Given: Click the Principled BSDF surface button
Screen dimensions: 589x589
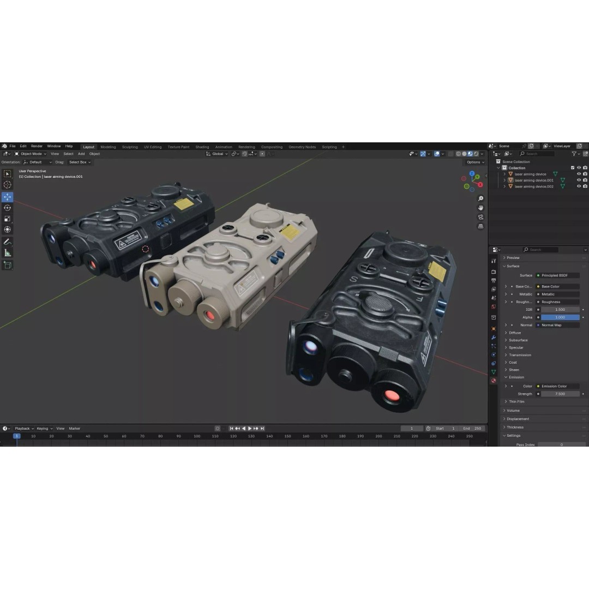Looking at the screenshot, I should click(x=557, y=275).
